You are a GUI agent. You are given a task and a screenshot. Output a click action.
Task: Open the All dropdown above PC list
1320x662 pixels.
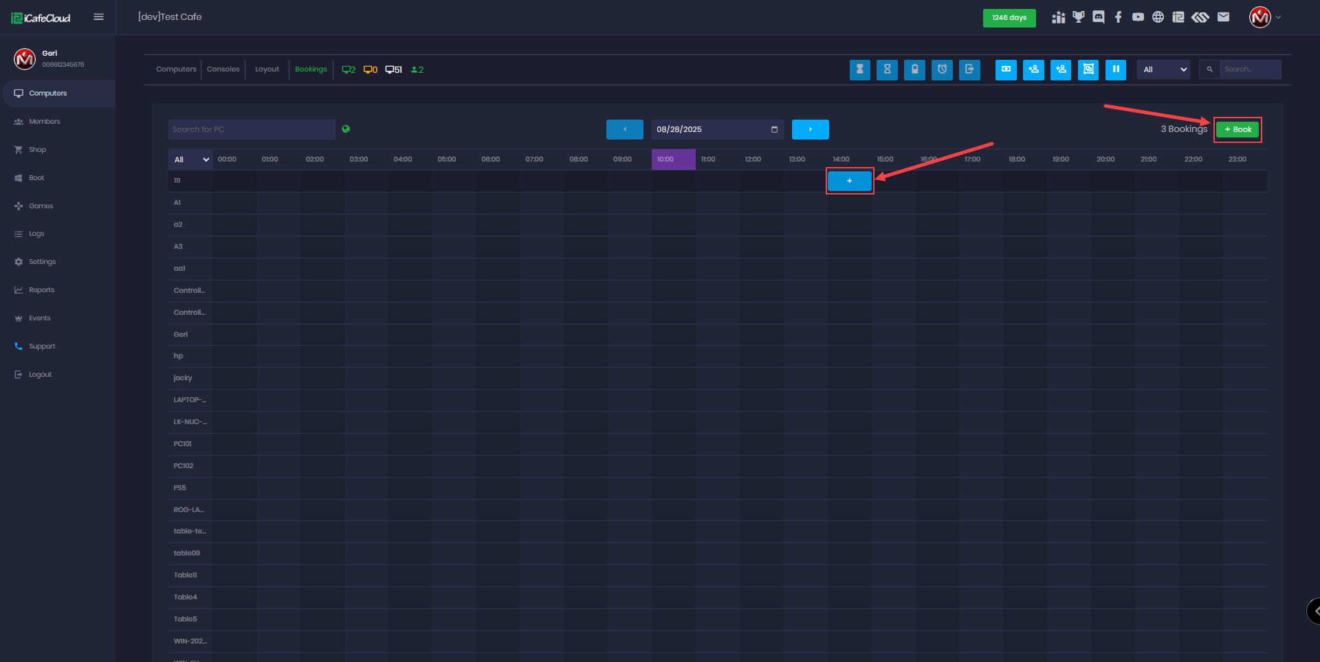tap(190, 159)
